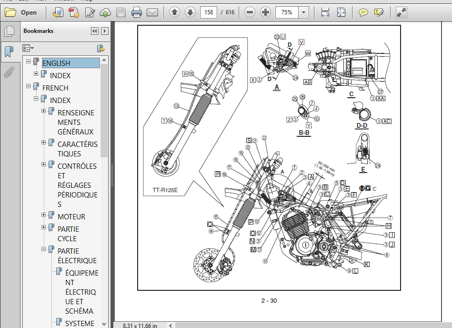Click the Upload to cloud icon
Screen dimensions: 452x328
(x=105, y=12)
